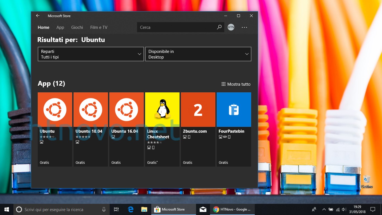Open the taskbar clock and date
382x215 pixels.
(357, 209)
